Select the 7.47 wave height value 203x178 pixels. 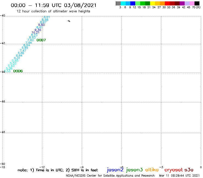coord(23,50)
